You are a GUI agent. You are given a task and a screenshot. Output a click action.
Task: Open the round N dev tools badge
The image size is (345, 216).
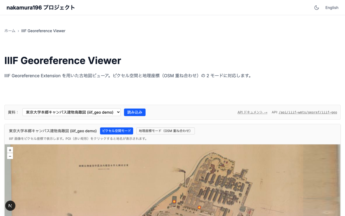[x=10, y=206]
